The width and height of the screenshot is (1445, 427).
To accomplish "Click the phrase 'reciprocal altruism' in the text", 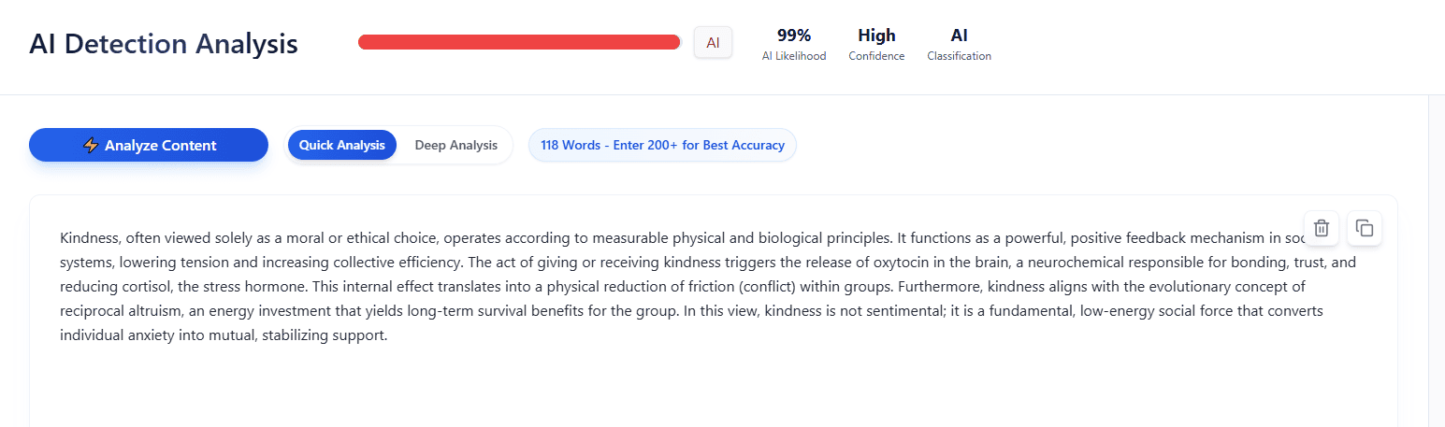I will (123, 310).
